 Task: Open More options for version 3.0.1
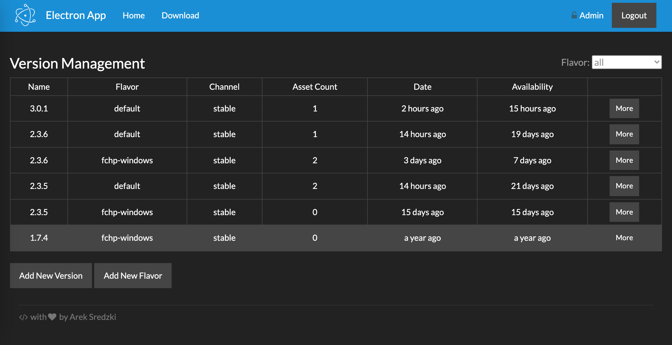pyautogui.click(x=624, y=108)
